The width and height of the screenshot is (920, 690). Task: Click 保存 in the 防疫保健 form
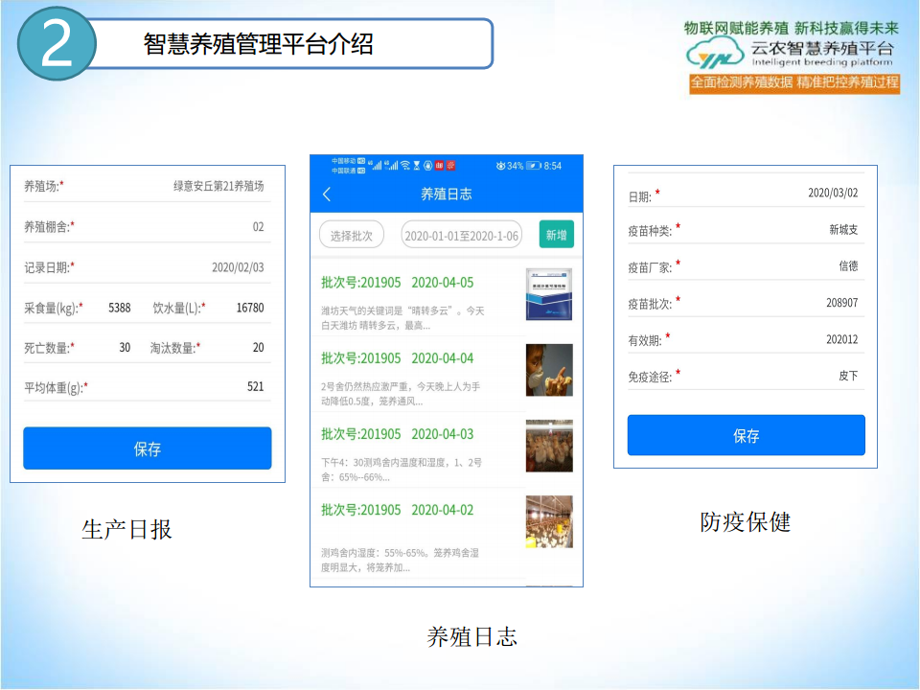(746, 435)
